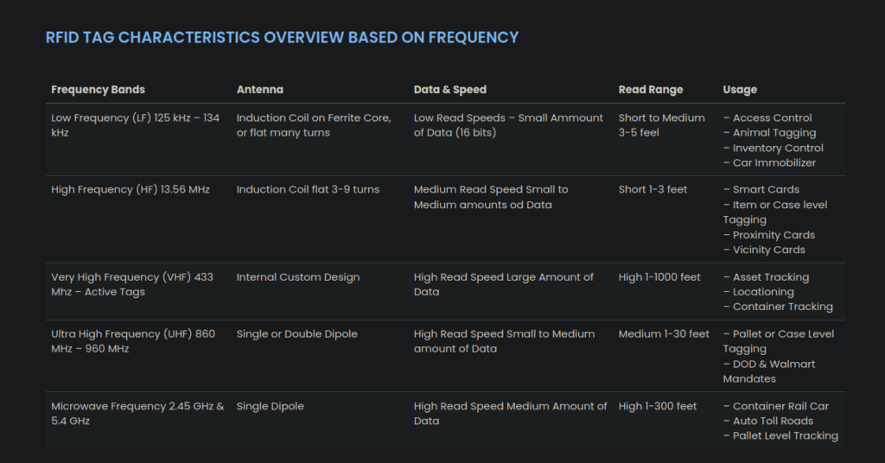Viewport: 885px width, 463px height.
Task: Select the High 1-1000 feet range cell
Action: [659, 277]
